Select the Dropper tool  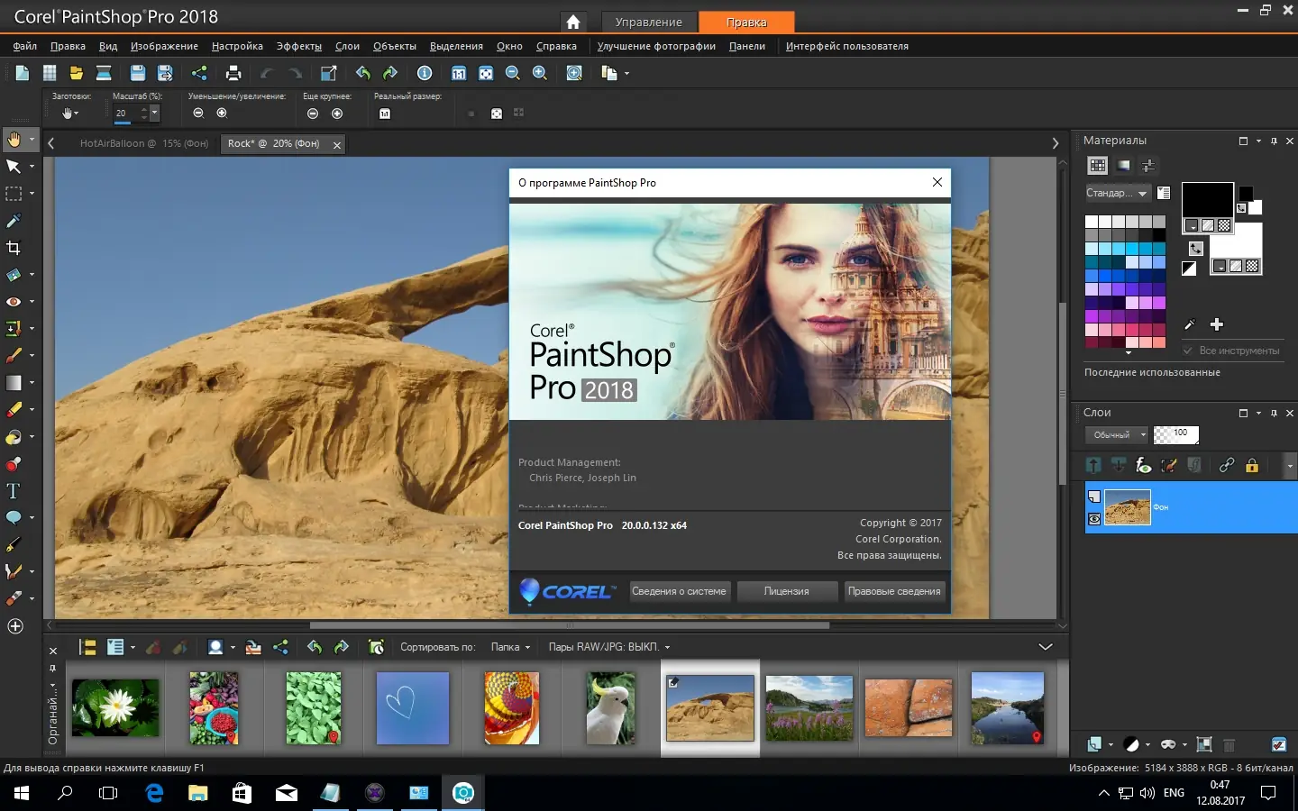14,221
